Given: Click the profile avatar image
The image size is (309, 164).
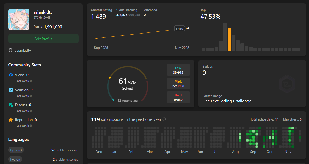Looking at the screenshot, I should click(19, 19).
